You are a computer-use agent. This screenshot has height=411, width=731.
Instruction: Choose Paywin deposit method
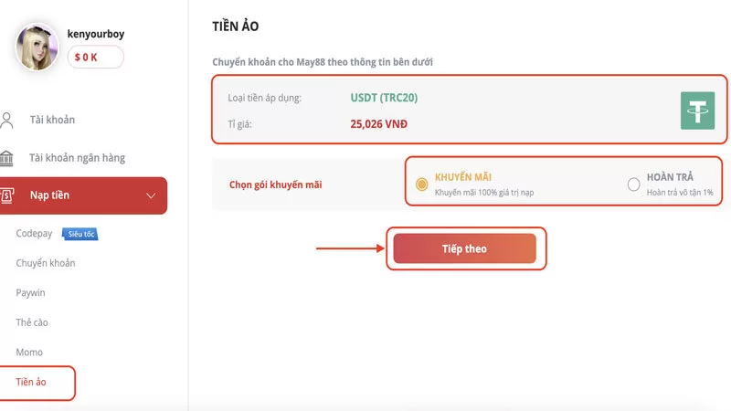(31, 293)
